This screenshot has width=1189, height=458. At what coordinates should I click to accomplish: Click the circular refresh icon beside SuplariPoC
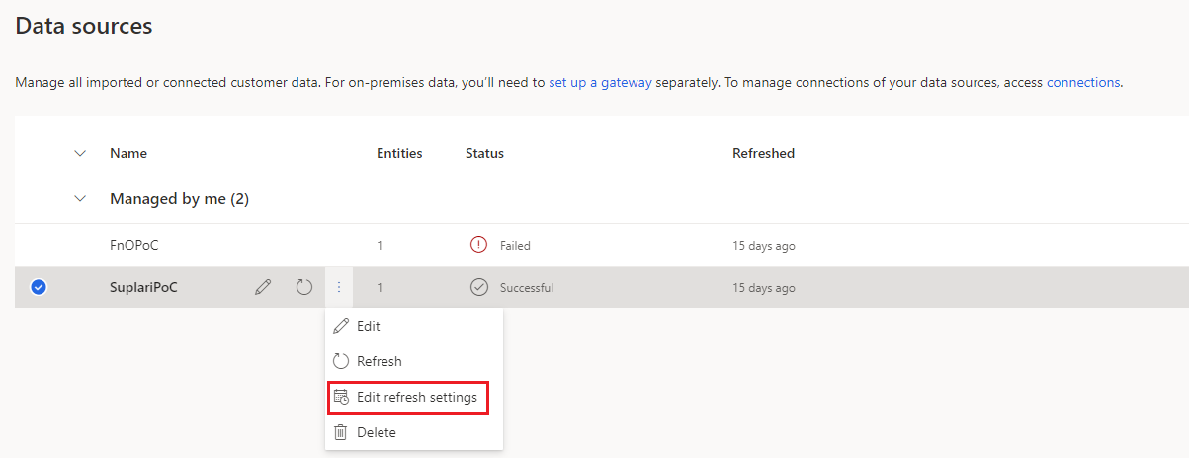304,287
